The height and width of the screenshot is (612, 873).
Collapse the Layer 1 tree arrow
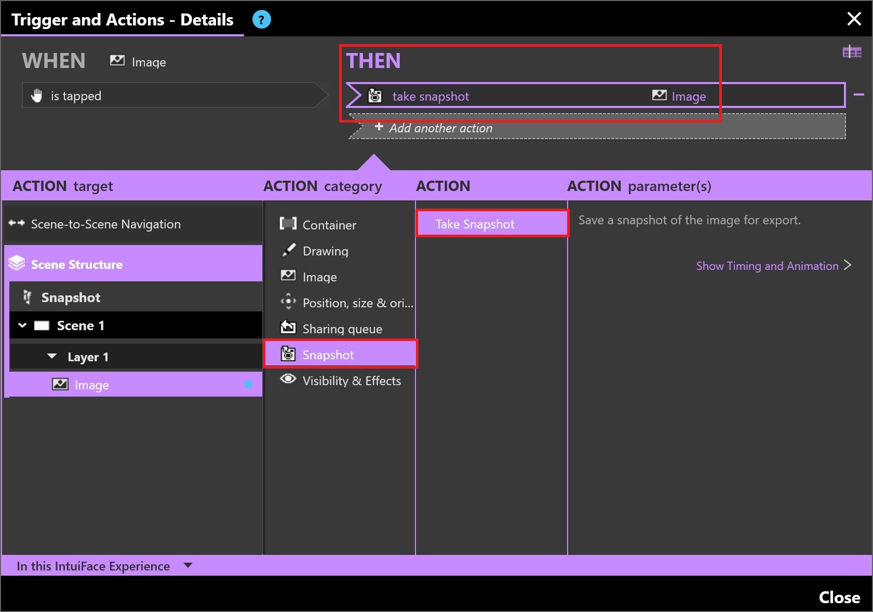tap(52, 357)
